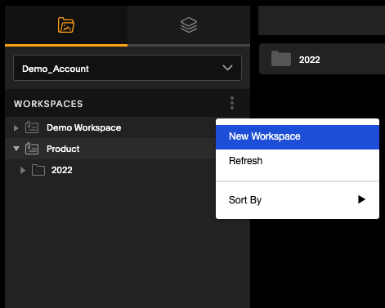This screenshot has height=308, width=385.
Task: Click the Demo Workspace notebook icon
Action: (32, 127)
